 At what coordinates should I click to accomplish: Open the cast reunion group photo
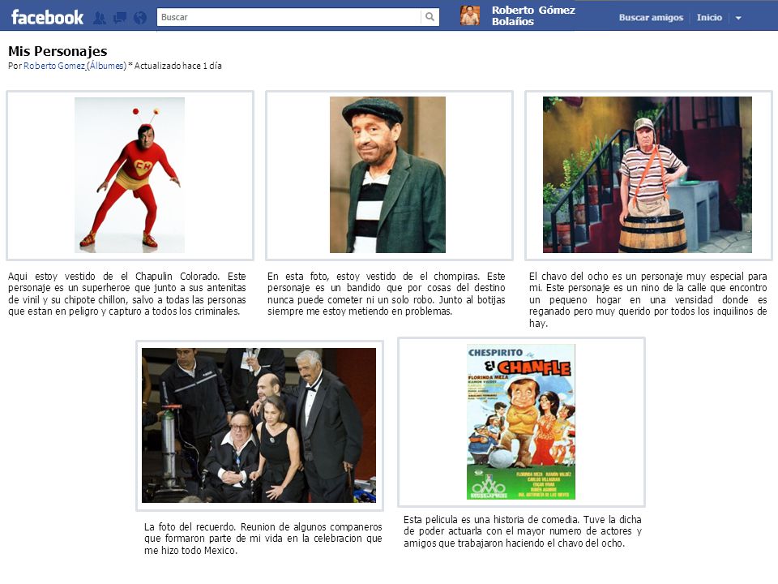(259, 425)
